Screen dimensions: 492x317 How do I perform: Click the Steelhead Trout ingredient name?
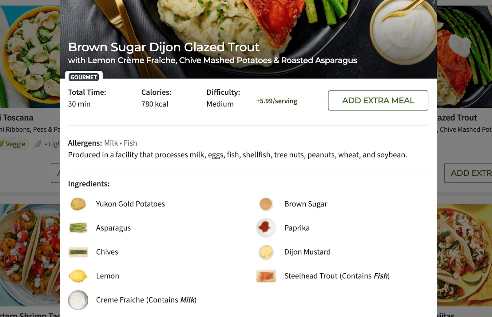(337, 276)
